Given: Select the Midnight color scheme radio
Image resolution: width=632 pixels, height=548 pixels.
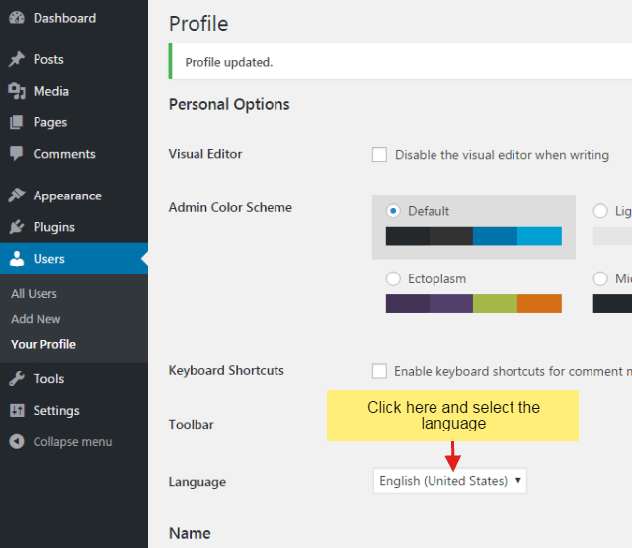Looking at the screenshot, I should [600, 278].
